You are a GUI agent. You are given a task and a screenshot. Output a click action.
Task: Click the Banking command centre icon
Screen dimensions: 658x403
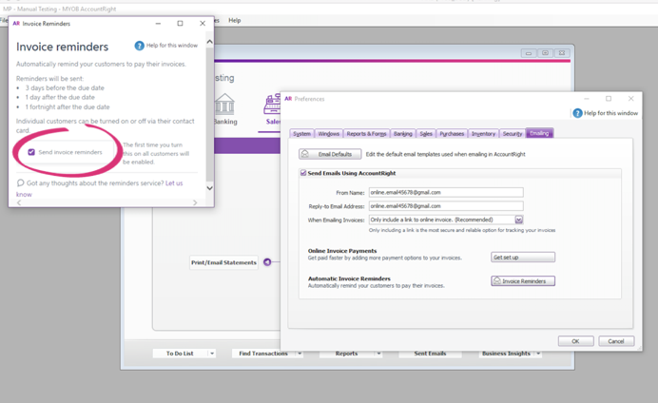click(224, 105)
